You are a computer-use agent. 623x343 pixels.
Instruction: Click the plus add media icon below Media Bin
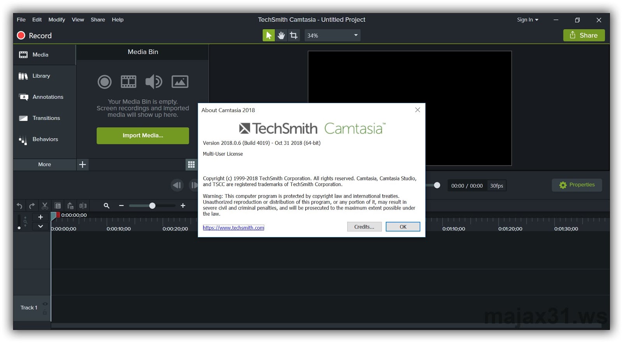(83, 164)
